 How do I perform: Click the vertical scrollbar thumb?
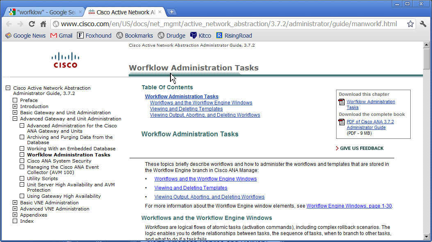click(426, 59)
